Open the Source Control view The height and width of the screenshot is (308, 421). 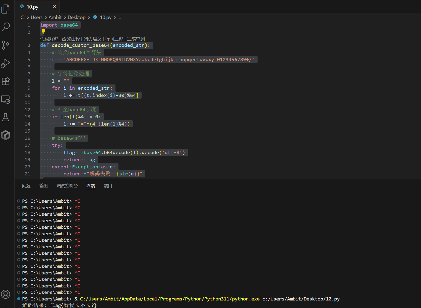click(6, 45)
